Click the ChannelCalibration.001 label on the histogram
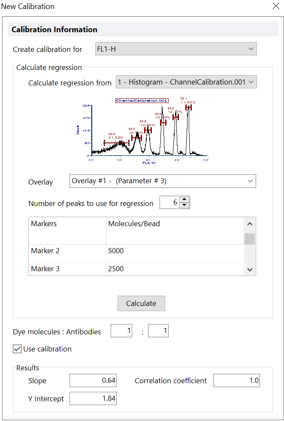This screenshot has height=421, width=284. (x=142, y=100)
